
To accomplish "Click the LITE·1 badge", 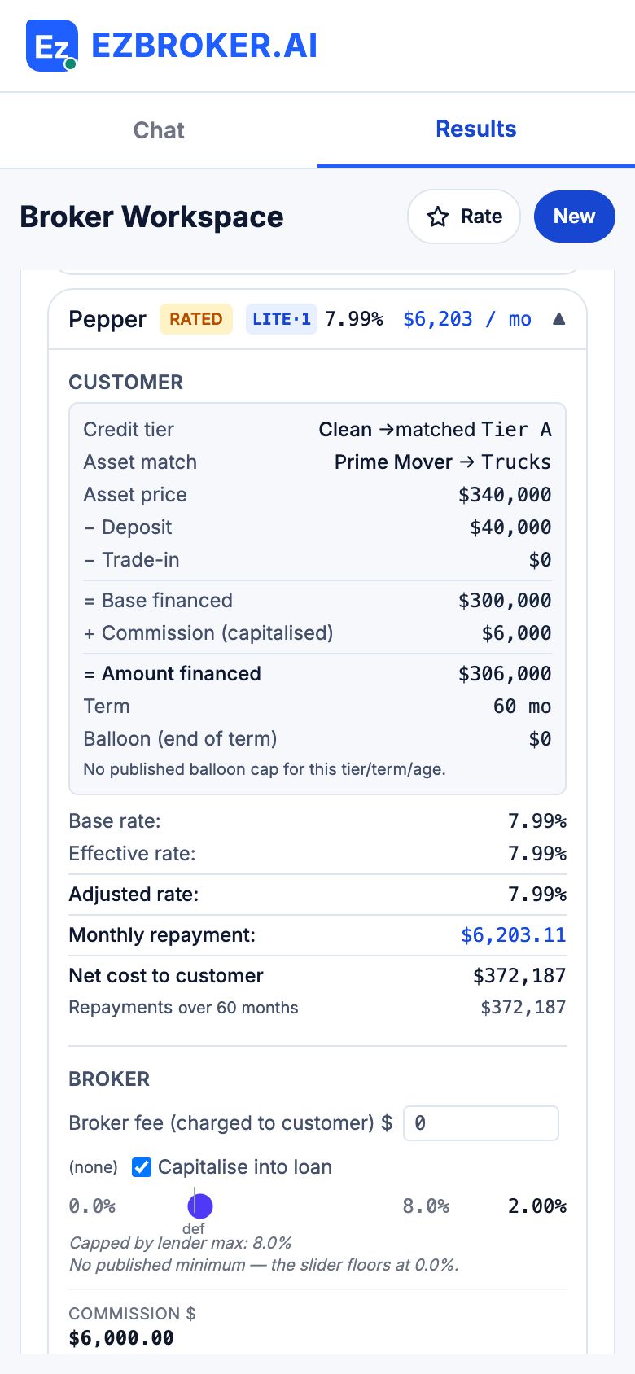I will (282, 319).
